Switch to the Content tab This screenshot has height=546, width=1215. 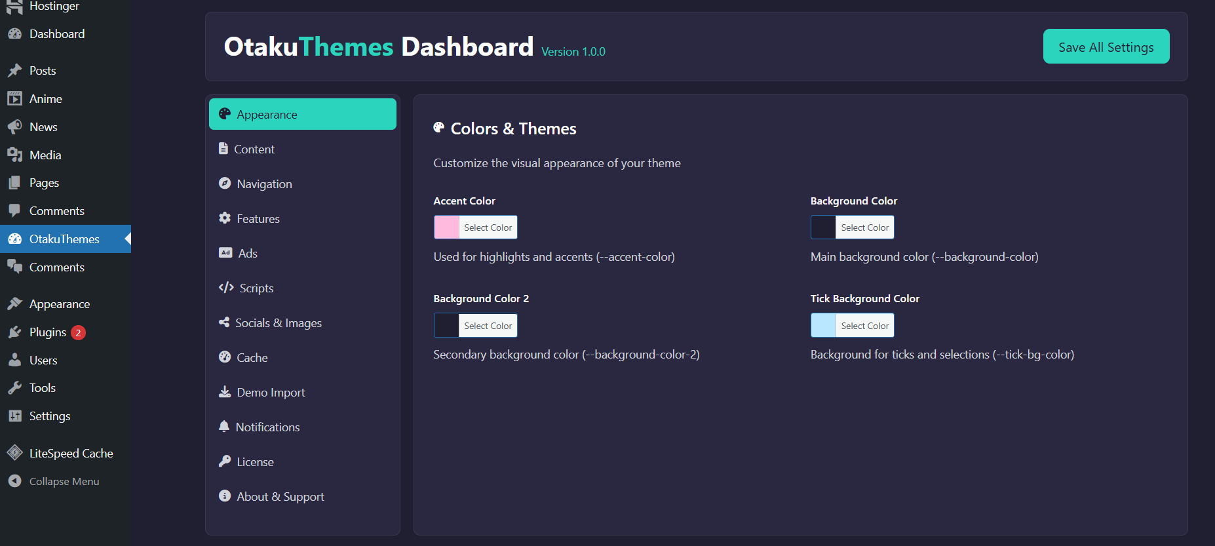tap(303, 149)
